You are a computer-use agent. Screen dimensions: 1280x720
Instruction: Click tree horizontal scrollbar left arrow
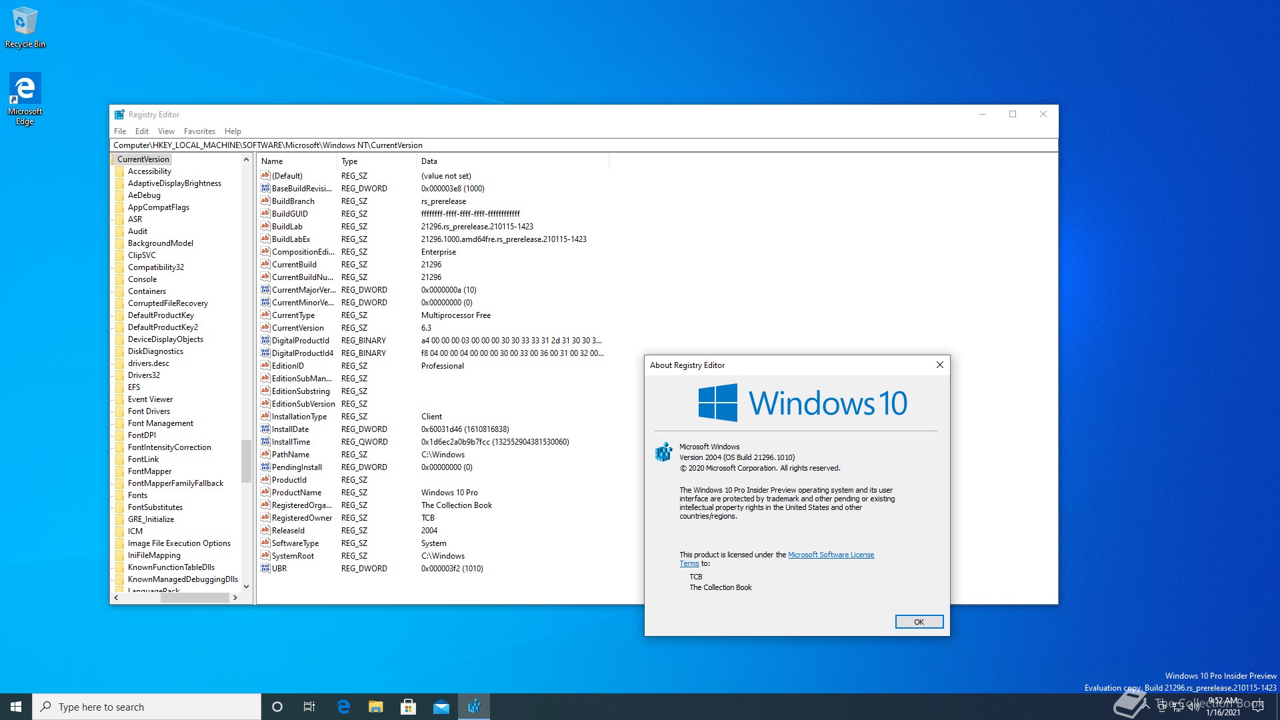116,598
